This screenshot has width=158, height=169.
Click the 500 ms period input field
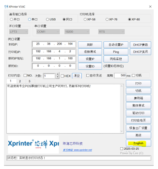point(120,76)
